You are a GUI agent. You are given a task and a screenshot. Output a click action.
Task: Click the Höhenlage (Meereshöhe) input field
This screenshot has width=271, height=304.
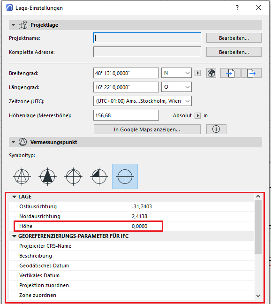(x=126, y=115)
